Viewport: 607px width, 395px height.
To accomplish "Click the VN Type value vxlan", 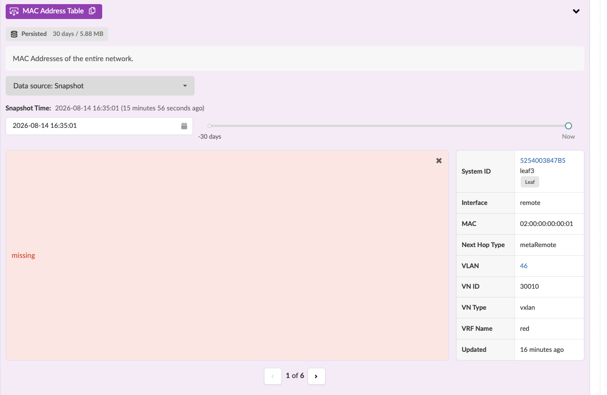I will tap(527, 308).
